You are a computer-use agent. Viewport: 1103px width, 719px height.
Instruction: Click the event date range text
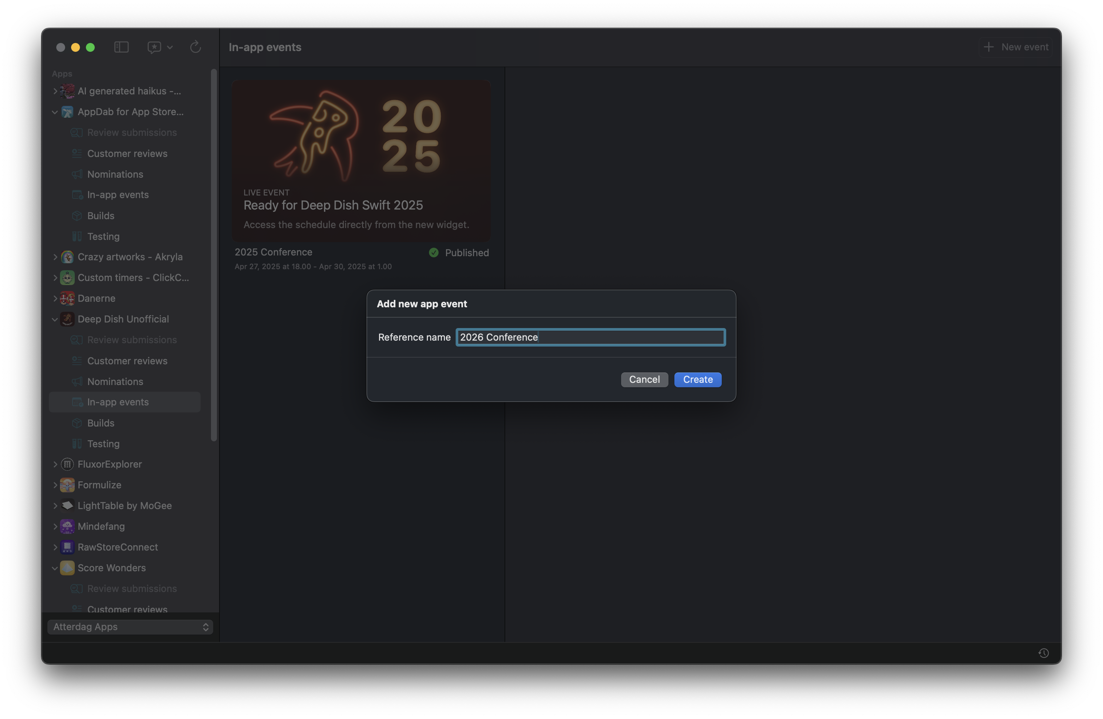(313, 267)
